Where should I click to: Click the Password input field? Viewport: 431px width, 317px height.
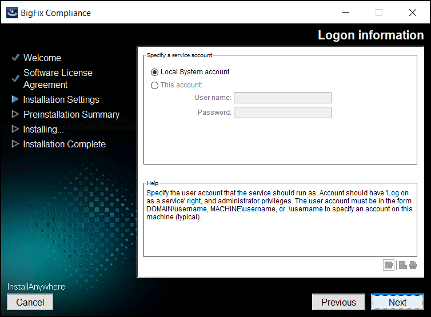[282, 113]
